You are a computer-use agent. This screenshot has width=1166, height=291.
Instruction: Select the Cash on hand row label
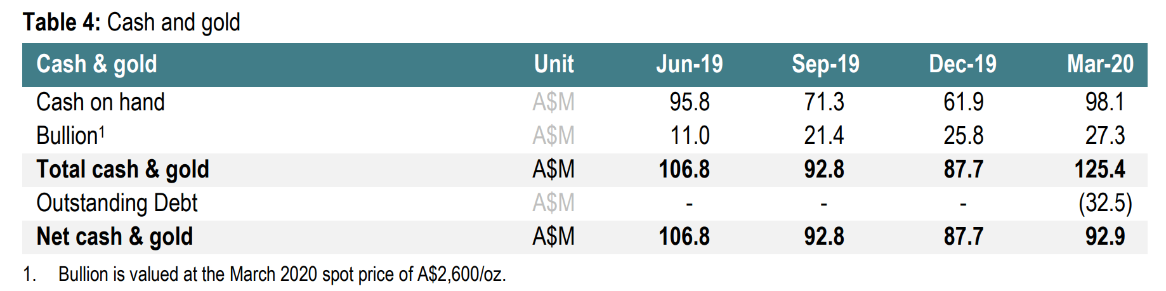[100, 102]
